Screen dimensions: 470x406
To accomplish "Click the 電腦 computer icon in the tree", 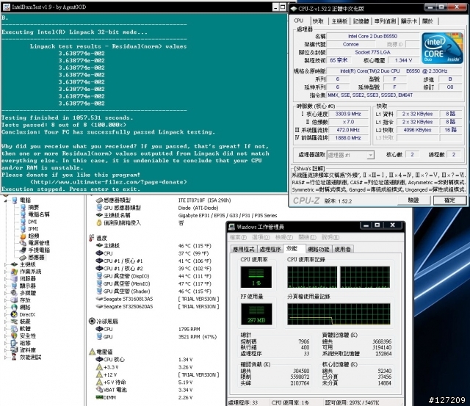I will [15, 200].
